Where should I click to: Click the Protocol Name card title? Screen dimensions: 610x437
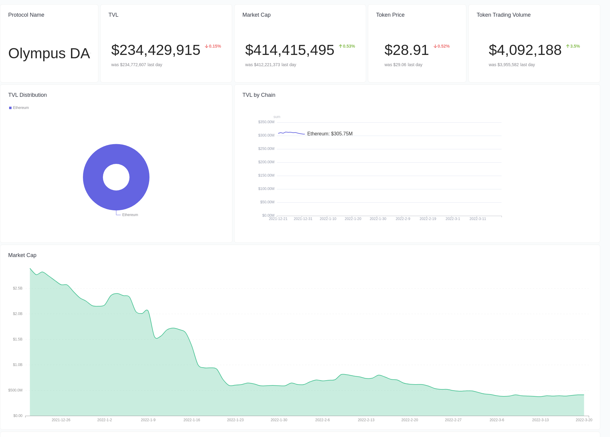click(26, 15)
